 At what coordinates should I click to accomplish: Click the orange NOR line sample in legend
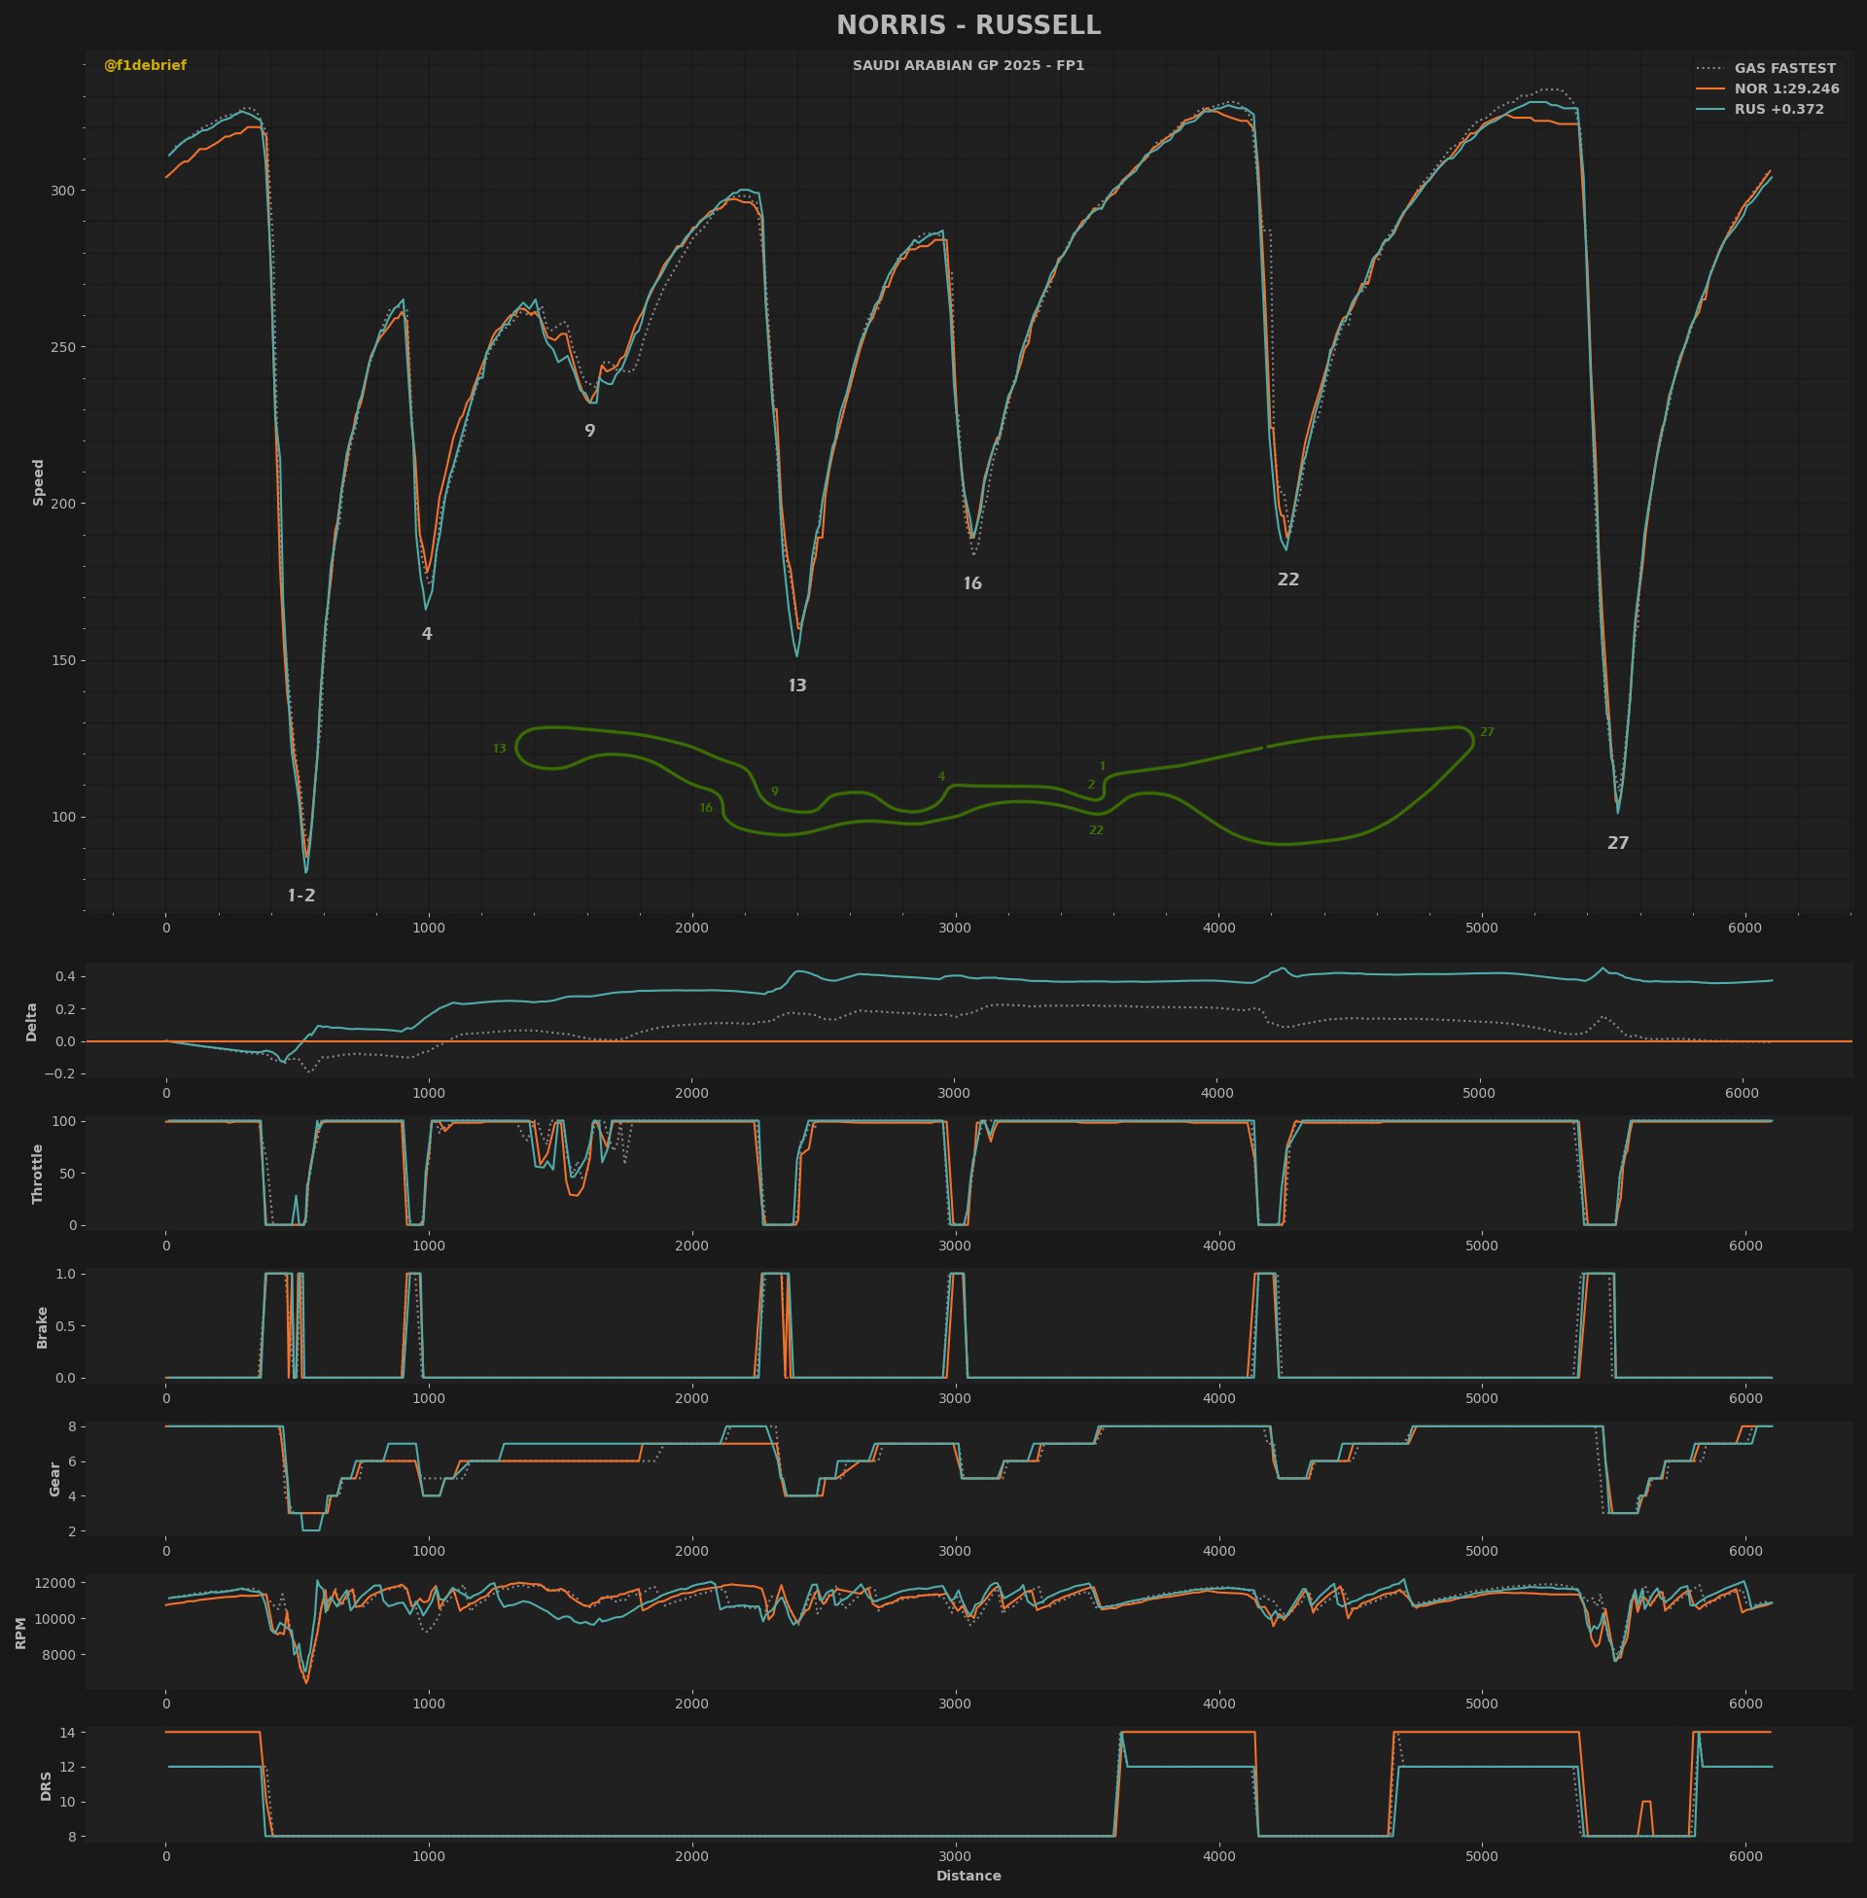click(x=1710, y=89)
